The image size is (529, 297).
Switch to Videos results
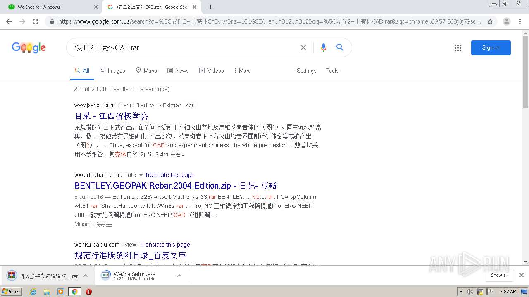(212, 71)
